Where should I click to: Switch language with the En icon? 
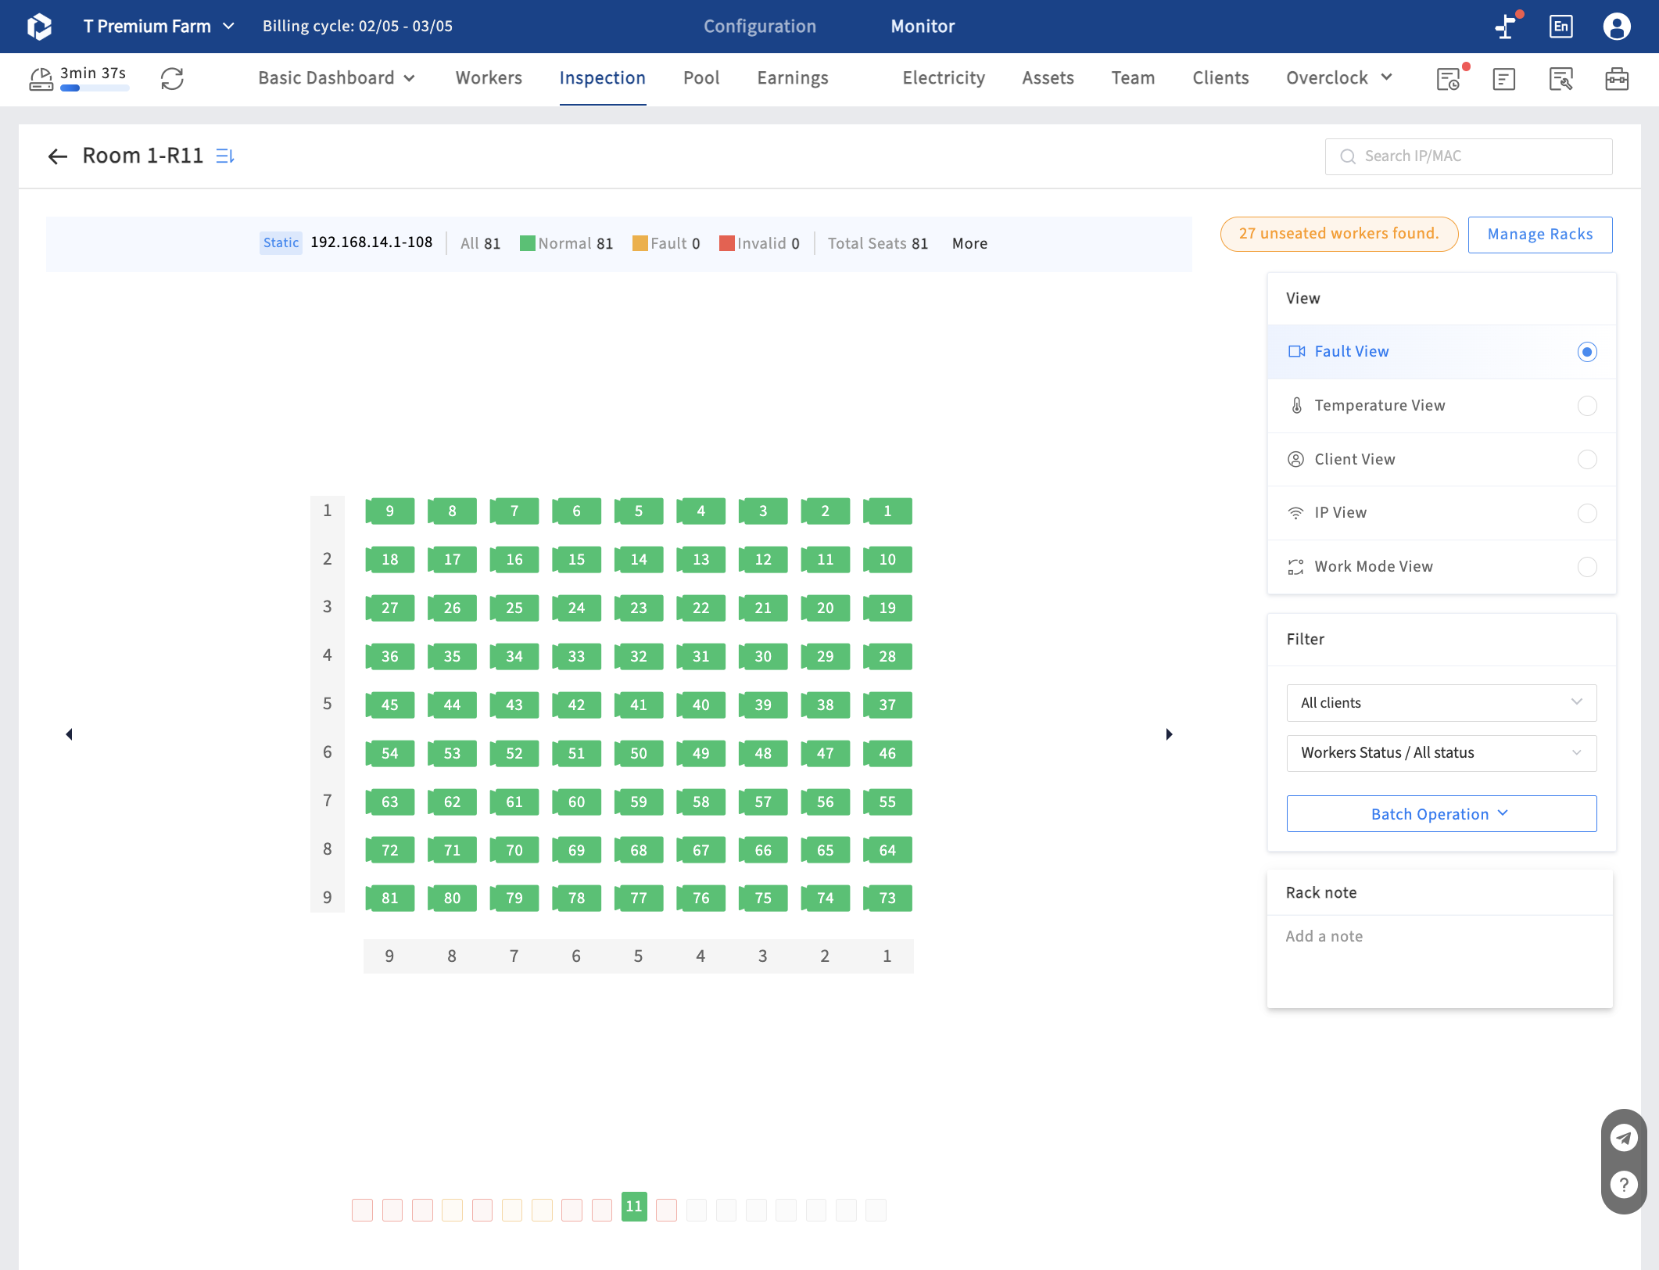1560,27
